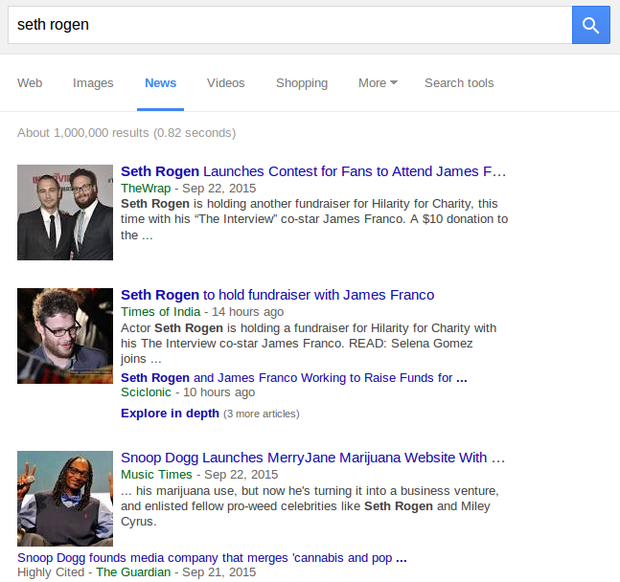
Task: Click the Music Times source name
Action: [x=158, y=475]
